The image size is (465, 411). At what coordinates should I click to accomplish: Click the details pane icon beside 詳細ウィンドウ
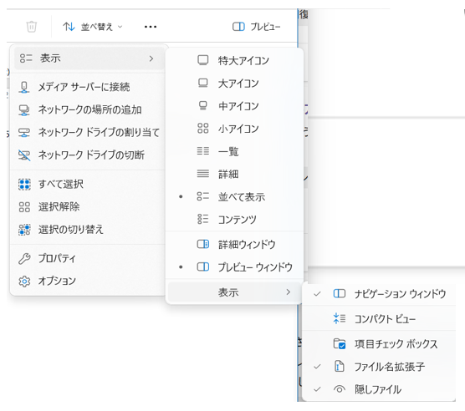[x=203, y=244]
